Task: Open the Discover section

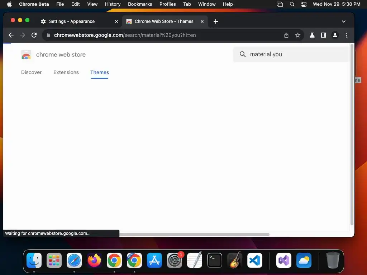Action: coord(32,72)
